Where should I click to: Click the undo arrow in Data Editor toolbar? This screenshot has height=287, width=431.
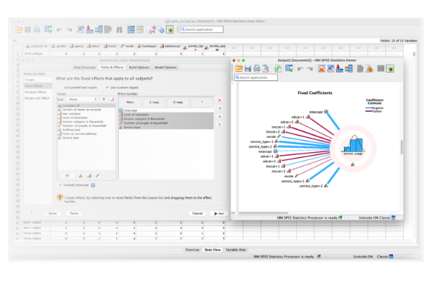tap(59, 29)
